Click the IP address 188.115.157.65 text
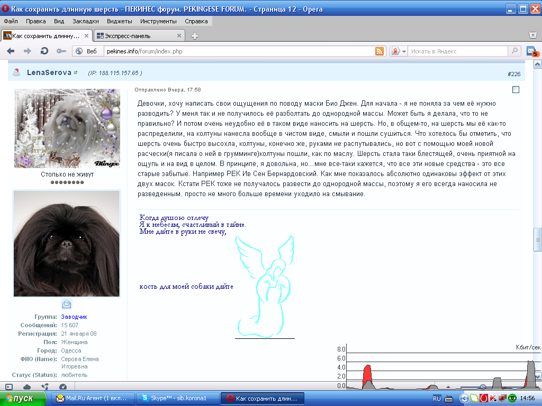The image size is (542, 406). click(x=119, y=73)
